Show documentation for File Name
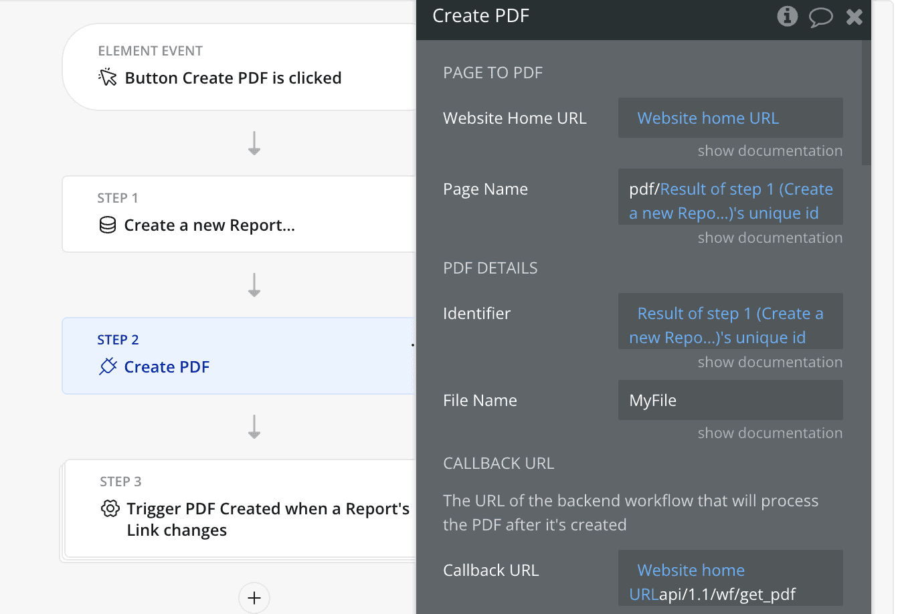This screenshot has width=898, height=614. click(770, 433)
